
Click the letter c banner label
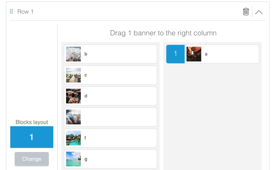[86, 75]
